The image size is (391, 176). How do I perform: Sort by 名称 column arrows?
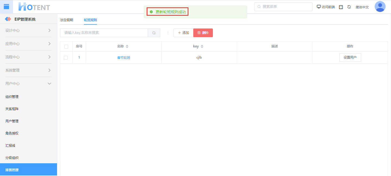(x=127, y=46)
